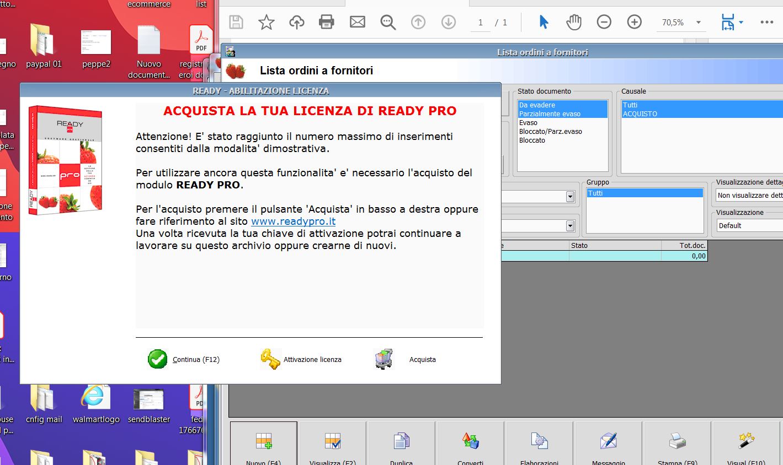This screenshot has width=783, height=465.
Task: Go to previous page with up arrow icon
Action: 418,22
